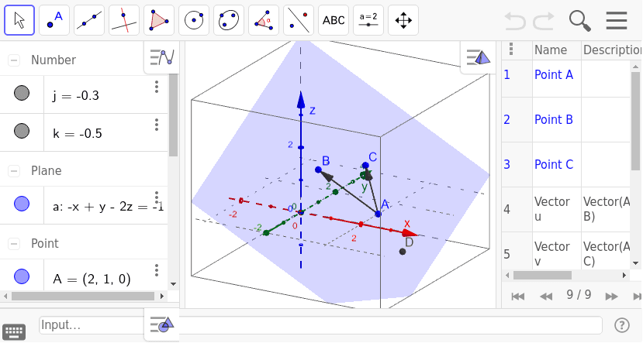643x343 pixels.
Task: Toggle visibility of point A
Action: tap(22, 276)
